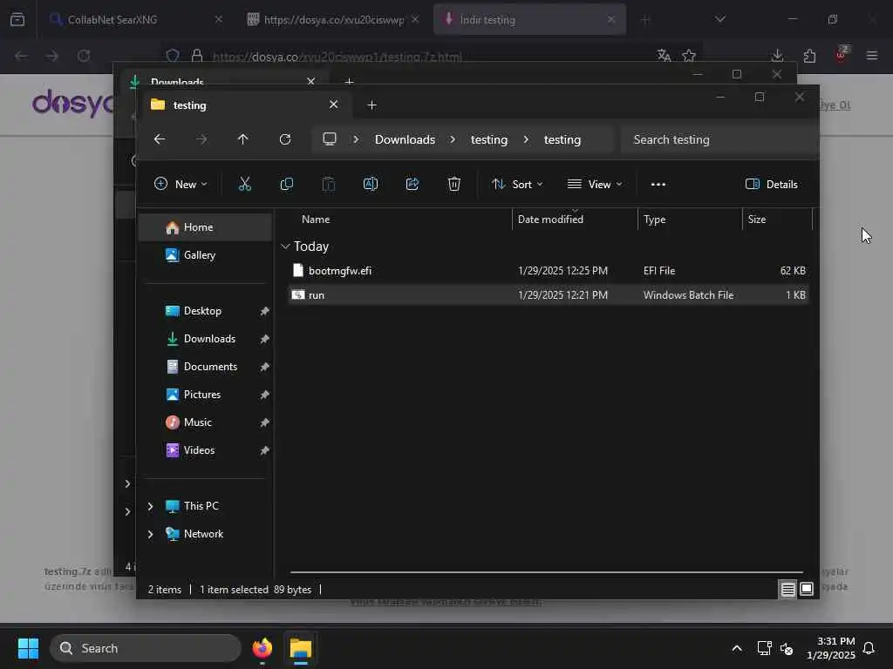Click the Paste clipboard icon in the toolbar
Screen dimensions: 893x669
[x=329, y=185]
